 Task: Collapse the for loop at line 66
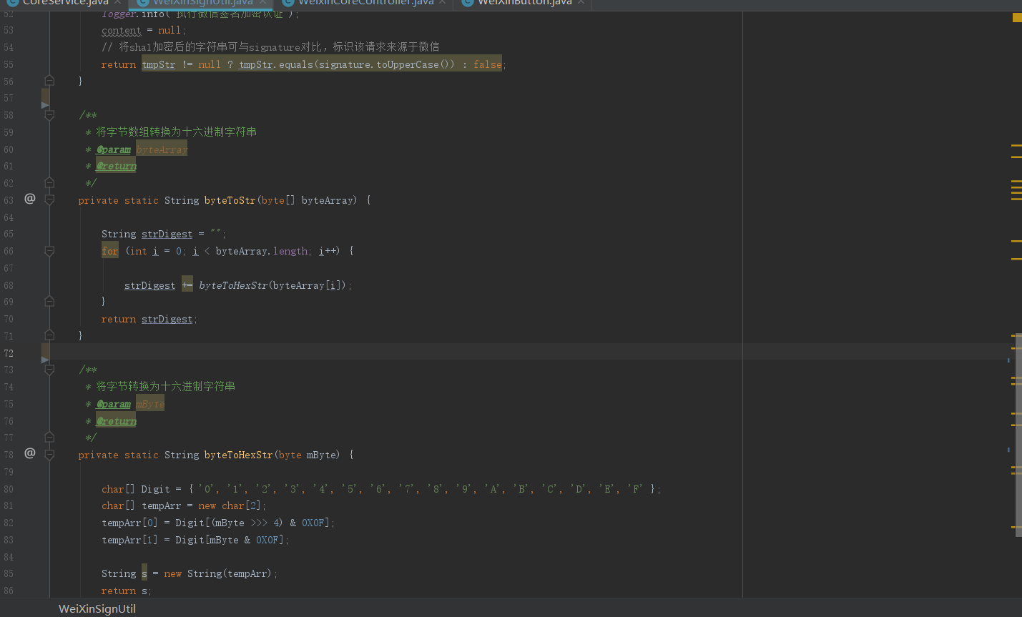(x=49, y=251)
